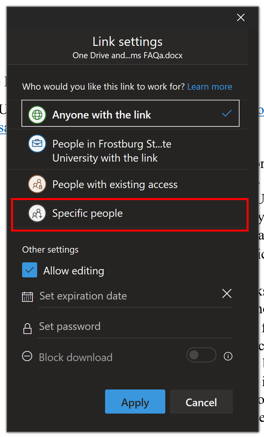Image resolution: width=264 pixels, height=437 pixels.
Task: Click the Block download circle-minus icon
Action: [x=27, y=356]
